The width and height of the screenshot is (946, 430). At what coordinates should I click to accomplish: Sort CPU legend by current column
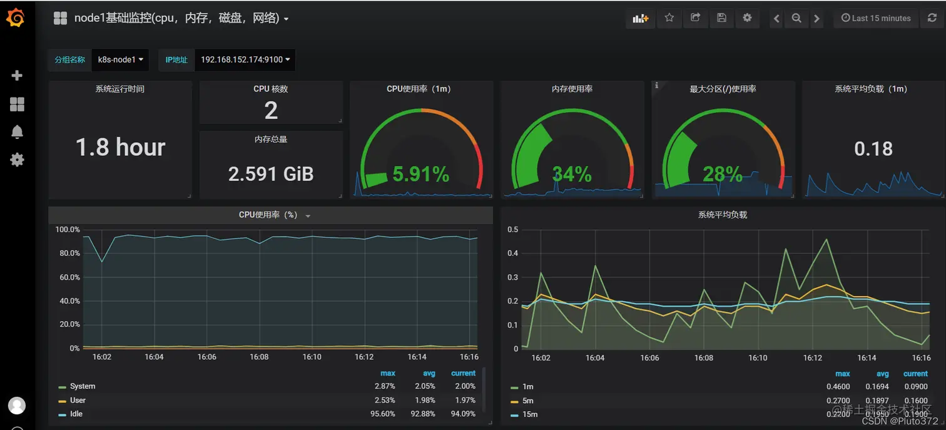coord(464,373)
